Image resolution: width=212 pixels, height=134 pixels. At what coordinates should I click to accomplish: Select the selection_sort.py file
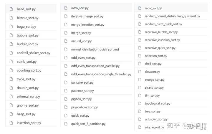(156, 56)
